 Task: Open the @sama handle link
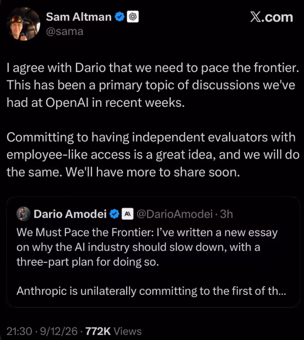coord(64,31)
